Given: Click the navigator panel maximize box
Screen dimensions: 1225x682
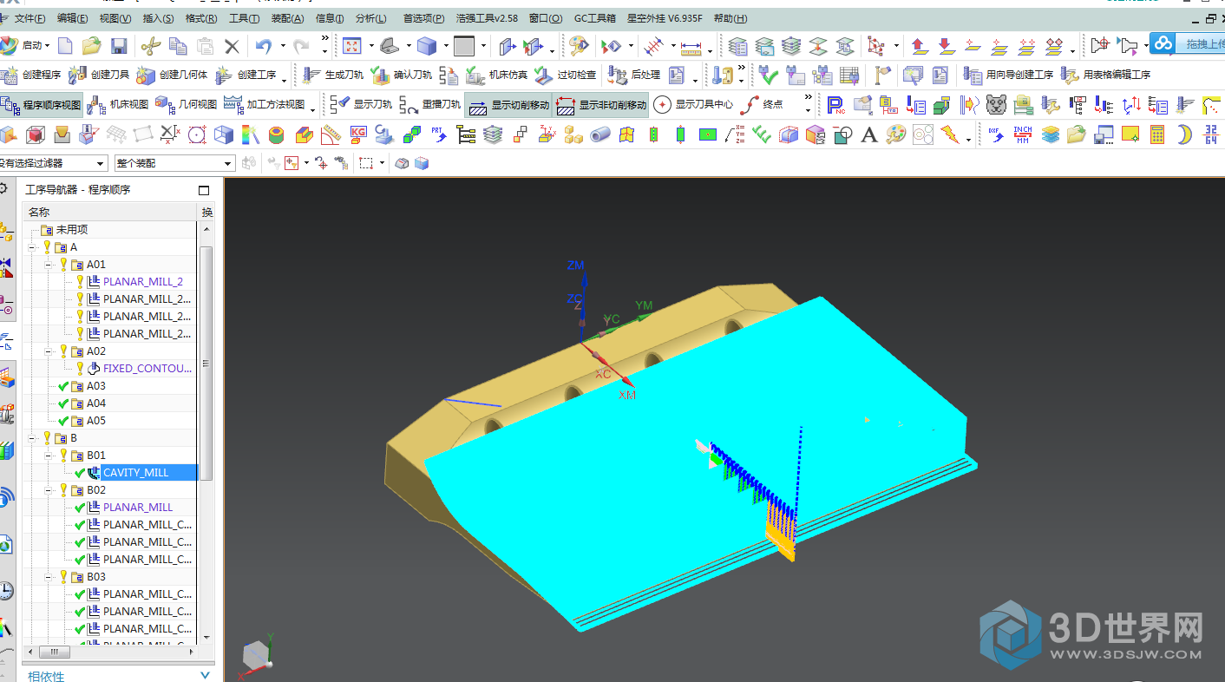Looking at the screenshot, I should [x=204, y=190].
